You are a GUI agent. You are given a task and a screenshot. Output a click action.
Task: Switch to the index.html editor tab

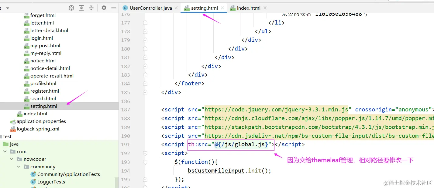pyautogui.click(x=248, y=8)
